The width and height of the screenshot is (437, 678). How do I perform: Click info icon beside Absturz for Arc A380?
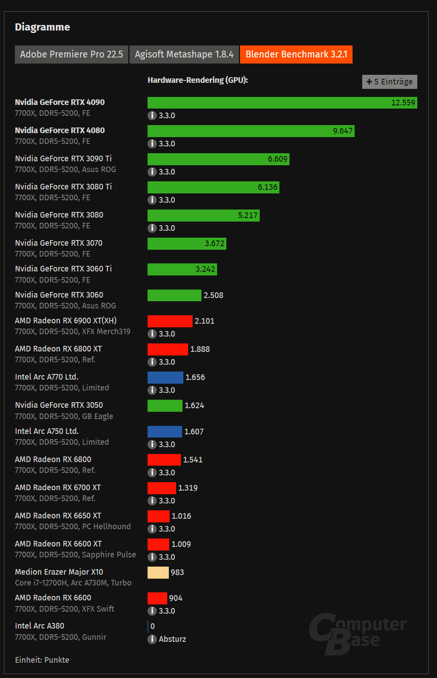click(152, 639)
